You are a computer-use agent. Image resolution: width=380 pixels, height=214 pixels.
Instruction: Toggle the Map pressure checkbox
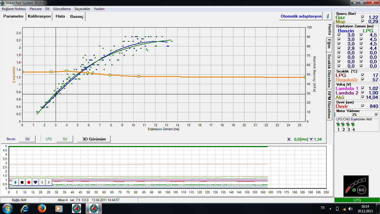tap(362, 21)
